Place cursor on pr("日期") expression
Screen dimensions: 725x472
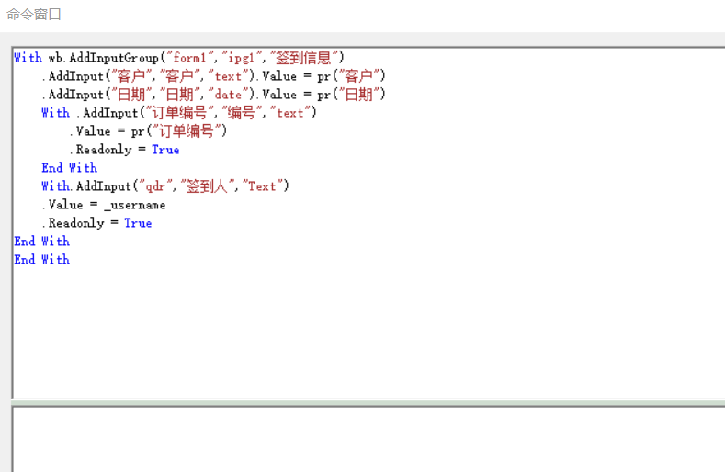tap(351, 95)
